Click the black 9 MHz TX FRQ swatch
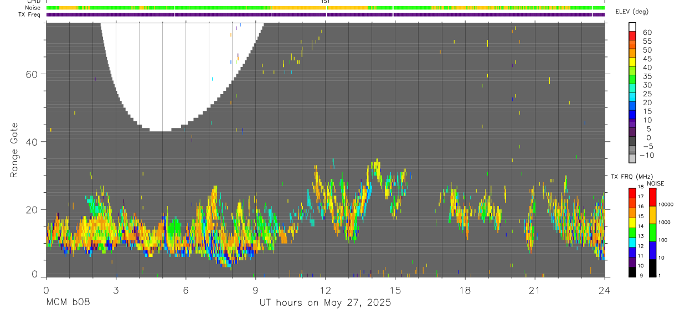 [632, 272]
